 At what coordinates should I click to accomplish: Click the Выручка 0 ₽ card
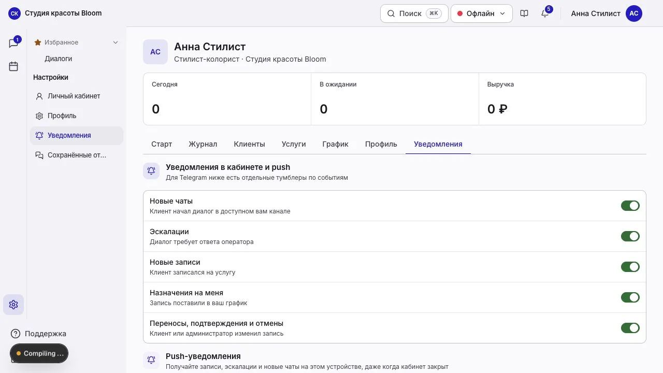click(563, 99)
